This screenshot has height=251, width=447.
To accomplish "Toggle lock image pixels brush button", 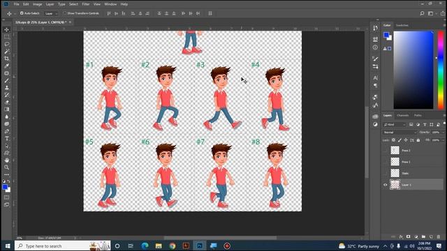I will pyautogui.click(x=400, y=140).
